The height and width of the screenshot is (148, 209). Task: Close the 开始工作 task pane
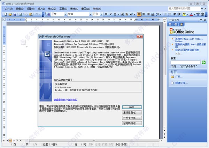(205, 20)
